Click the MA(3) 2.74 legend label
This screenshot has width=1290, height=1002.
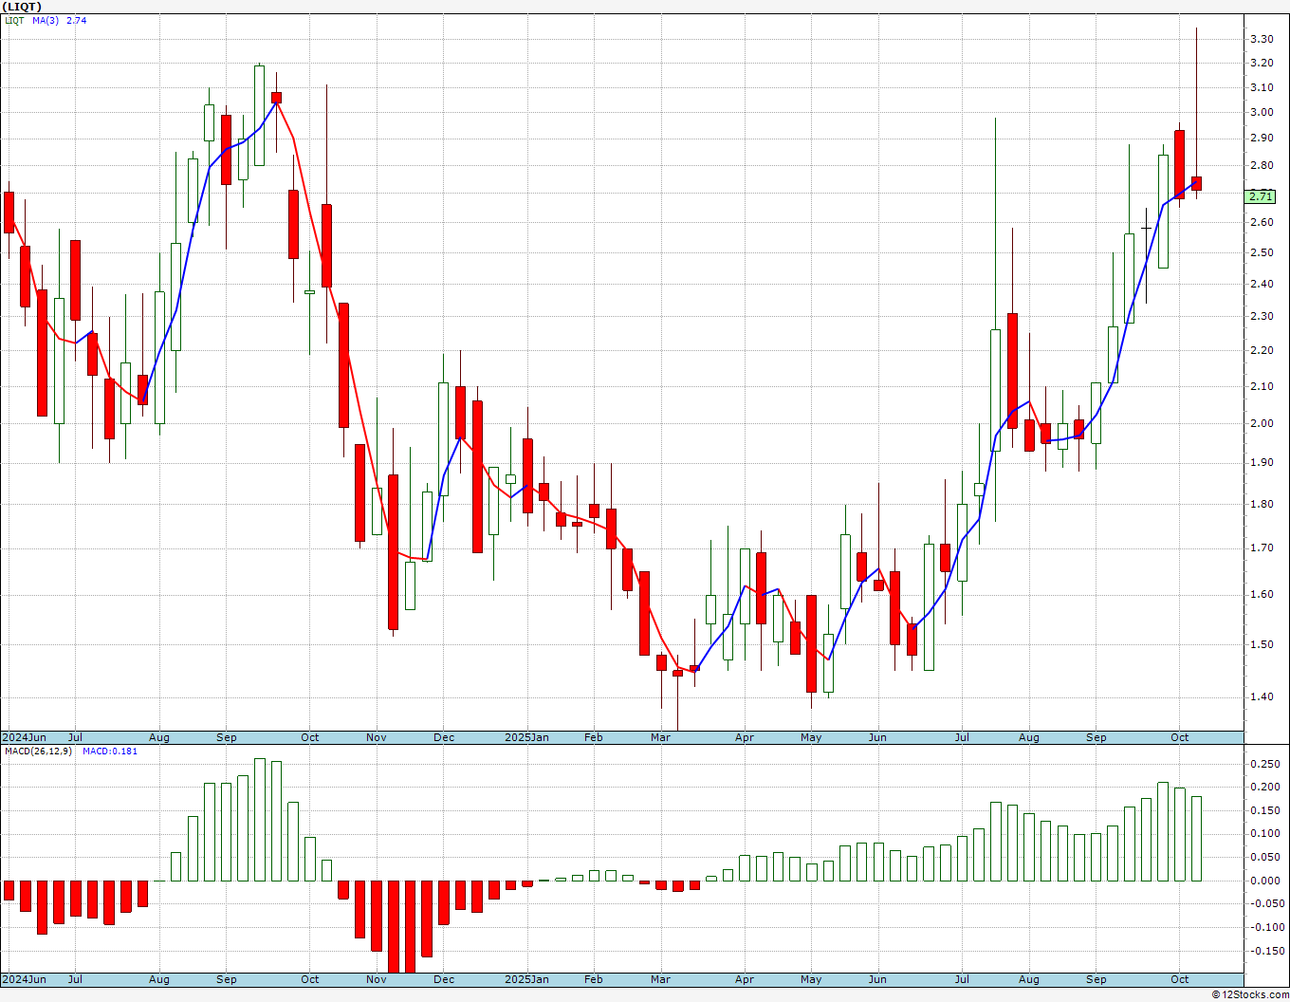pyautogui.click(x=59, y=20)
